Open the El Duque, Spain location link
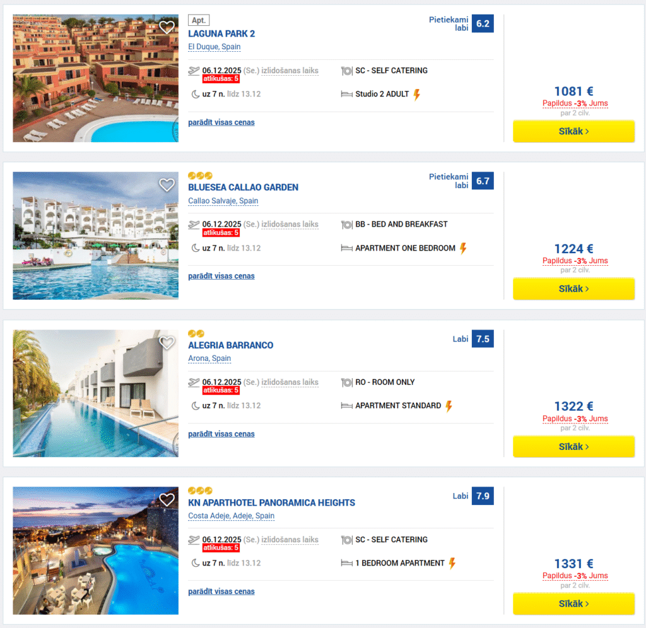 214,47
